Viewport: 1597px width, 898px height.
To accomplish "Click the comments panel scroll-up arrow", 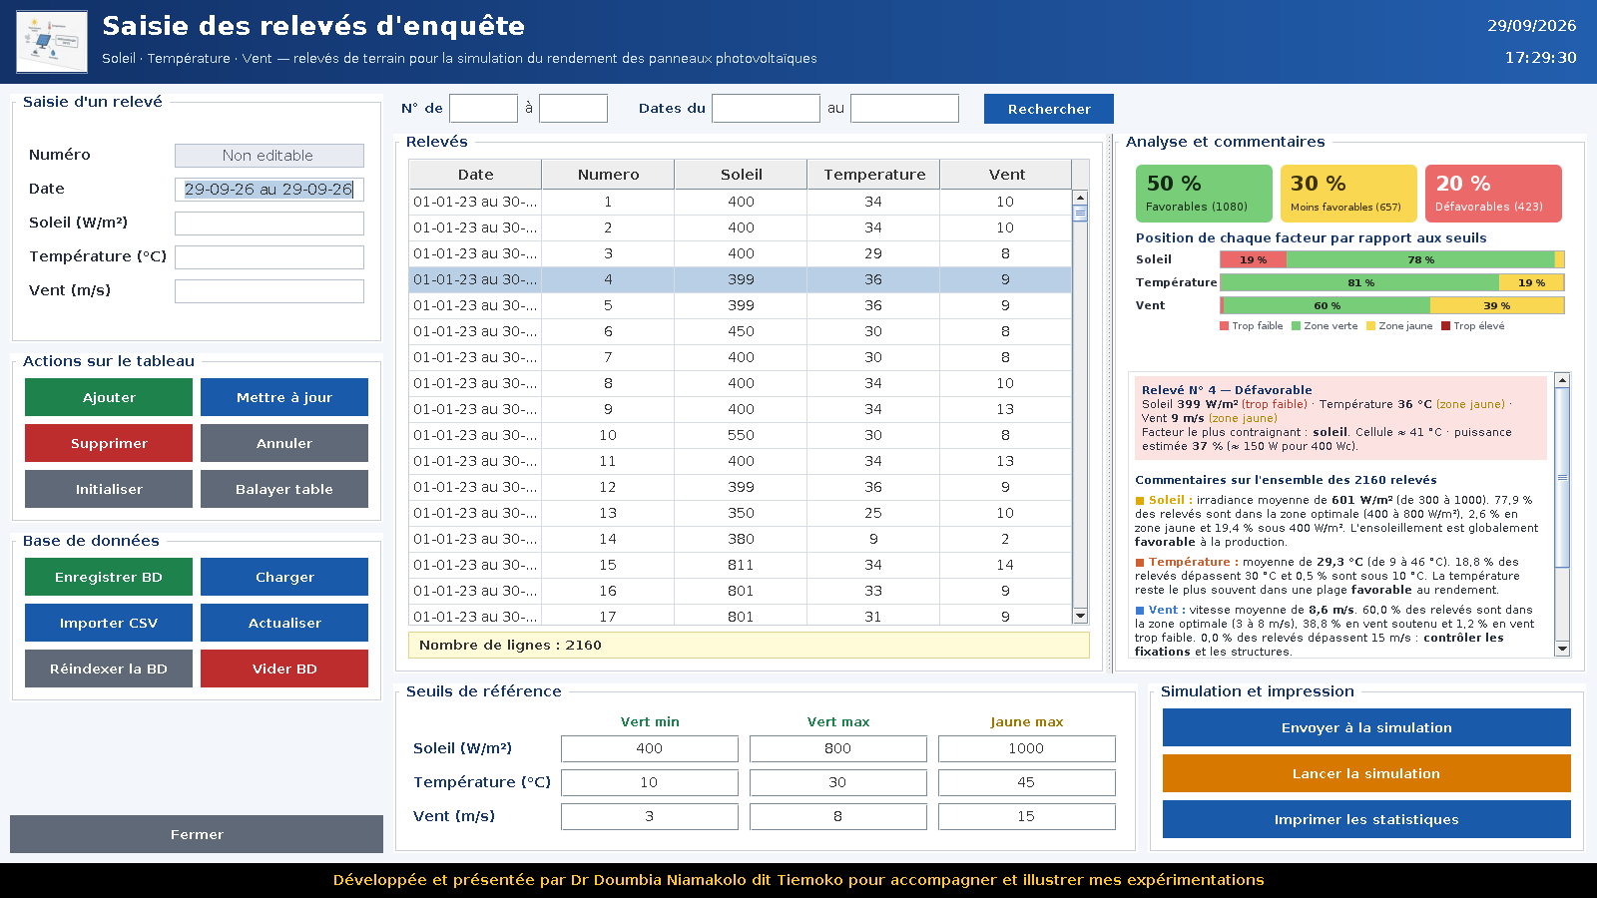I will [x=1562, y=380].
